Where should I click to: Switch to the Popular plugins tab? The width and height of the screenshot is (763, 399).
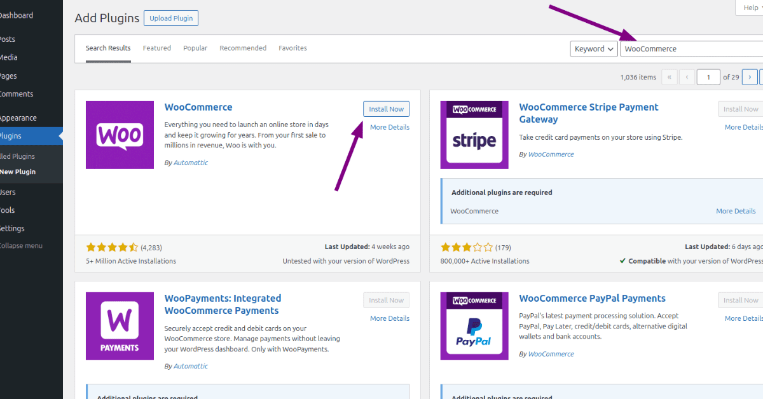point(195,48)
